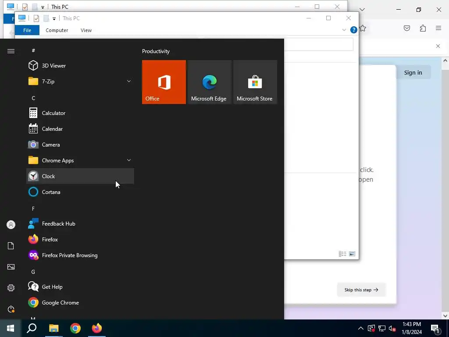Open the Get Help app
The width and height of the screenshot is (449, 337).
(80, 287)
